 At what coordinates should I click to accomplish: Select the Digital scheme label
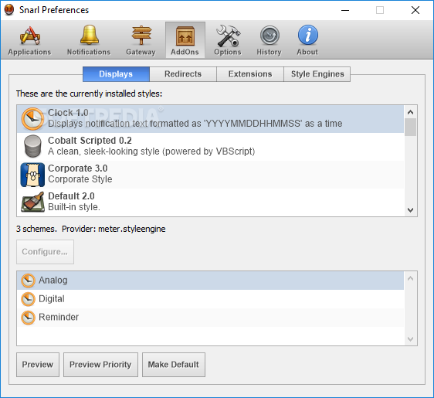pos(52,299)
